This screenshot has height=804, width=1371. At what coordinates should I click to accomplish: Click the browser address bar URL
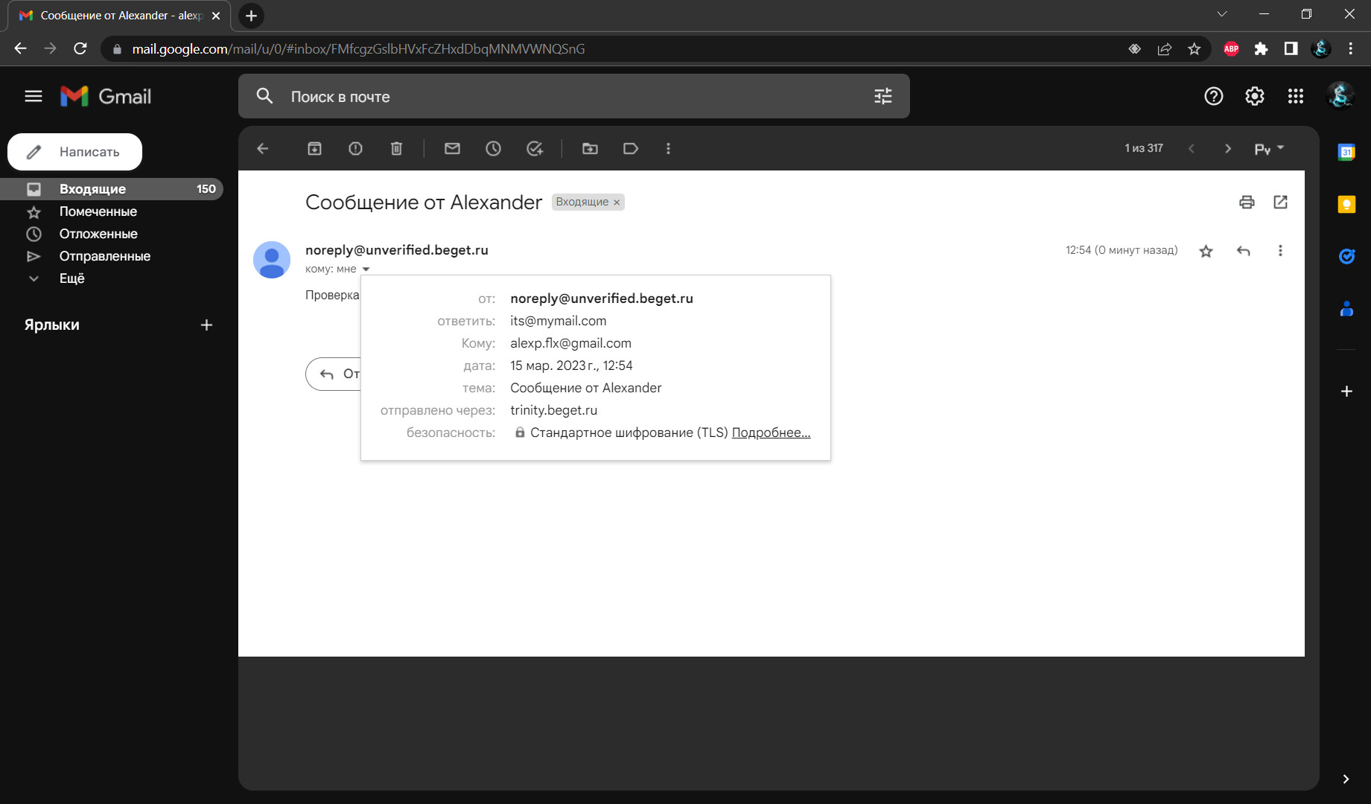coord(358,48)
